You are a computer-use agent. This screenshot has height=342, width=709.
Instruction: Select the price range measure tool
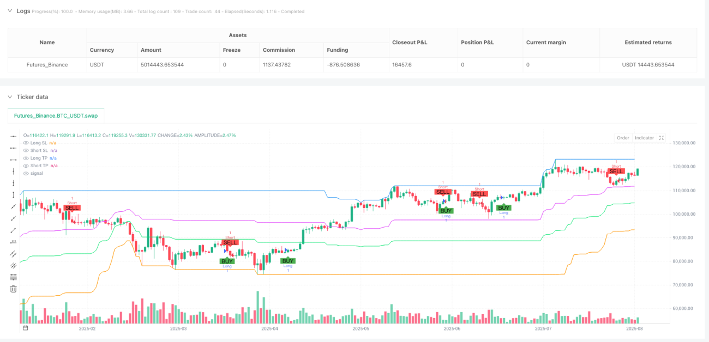pos(14,195)
